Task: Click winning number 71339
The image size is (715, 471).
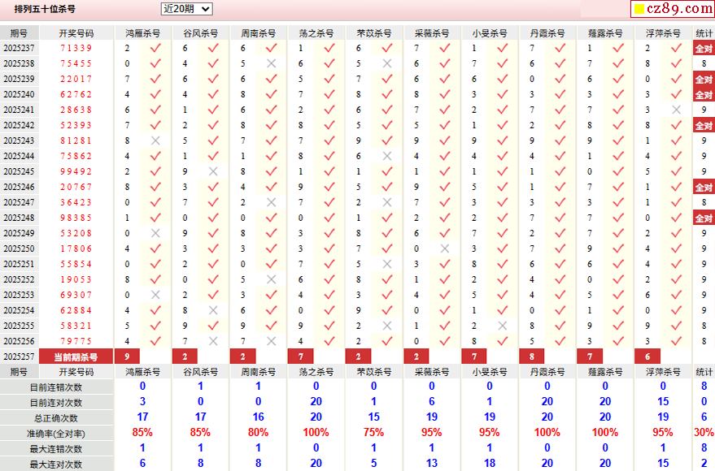Action: 76,48
